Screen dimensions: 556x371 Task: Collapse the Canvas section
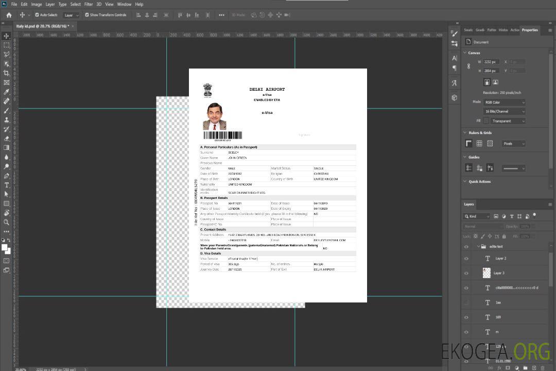click(465, 53)
